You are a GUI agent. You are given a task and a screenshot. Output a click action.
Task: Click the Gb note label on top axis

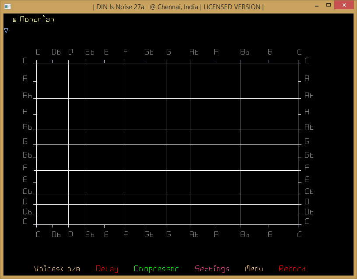click(x=149, y=52)
